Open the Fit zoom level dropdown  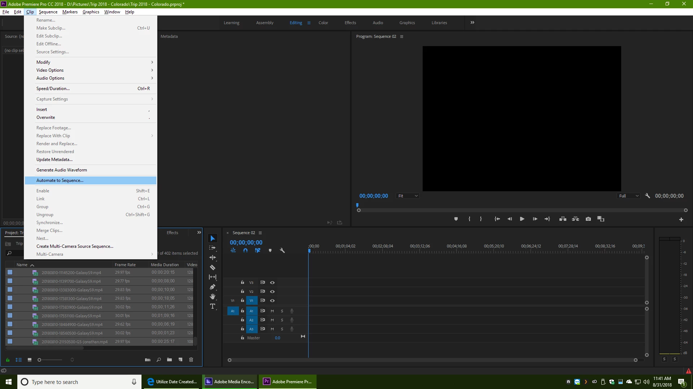tap(407, 196)
